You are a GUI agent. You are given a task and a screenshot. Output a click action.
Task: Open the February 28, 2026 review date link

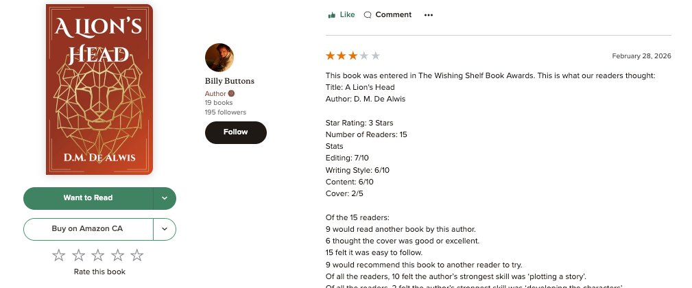click(641, 56)
